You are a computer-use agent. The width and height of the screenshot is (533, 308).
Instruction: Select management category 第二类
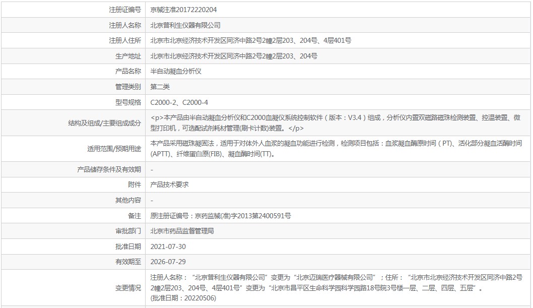[160, 87]
